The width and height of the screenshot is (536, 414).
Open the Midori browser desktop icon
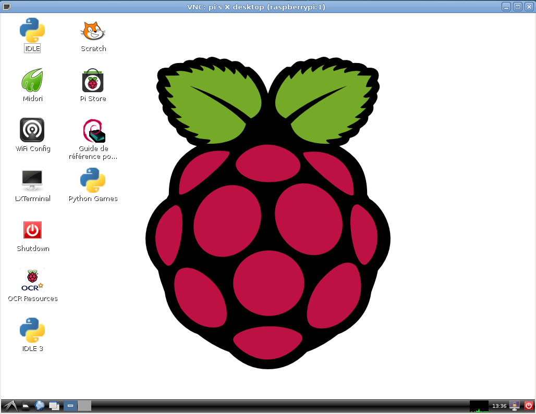click(x=32, y=81)
